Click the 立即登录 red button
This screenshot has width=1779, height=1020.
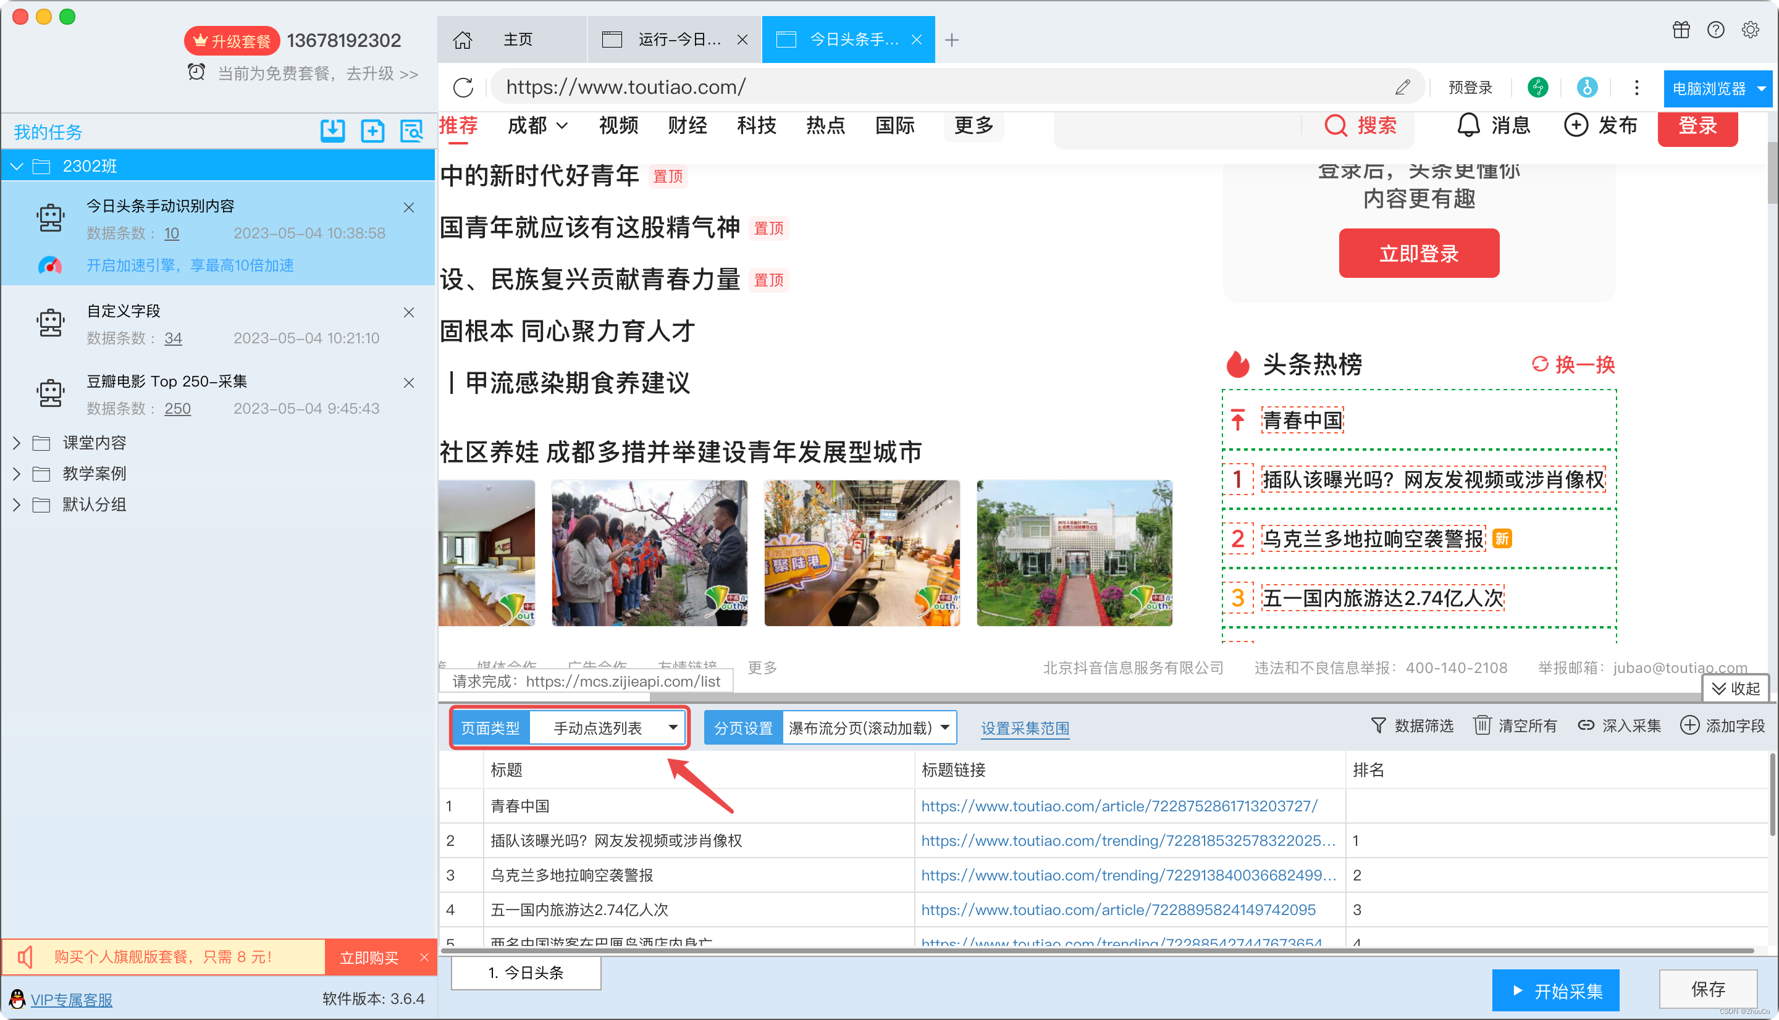point(1419,254)
